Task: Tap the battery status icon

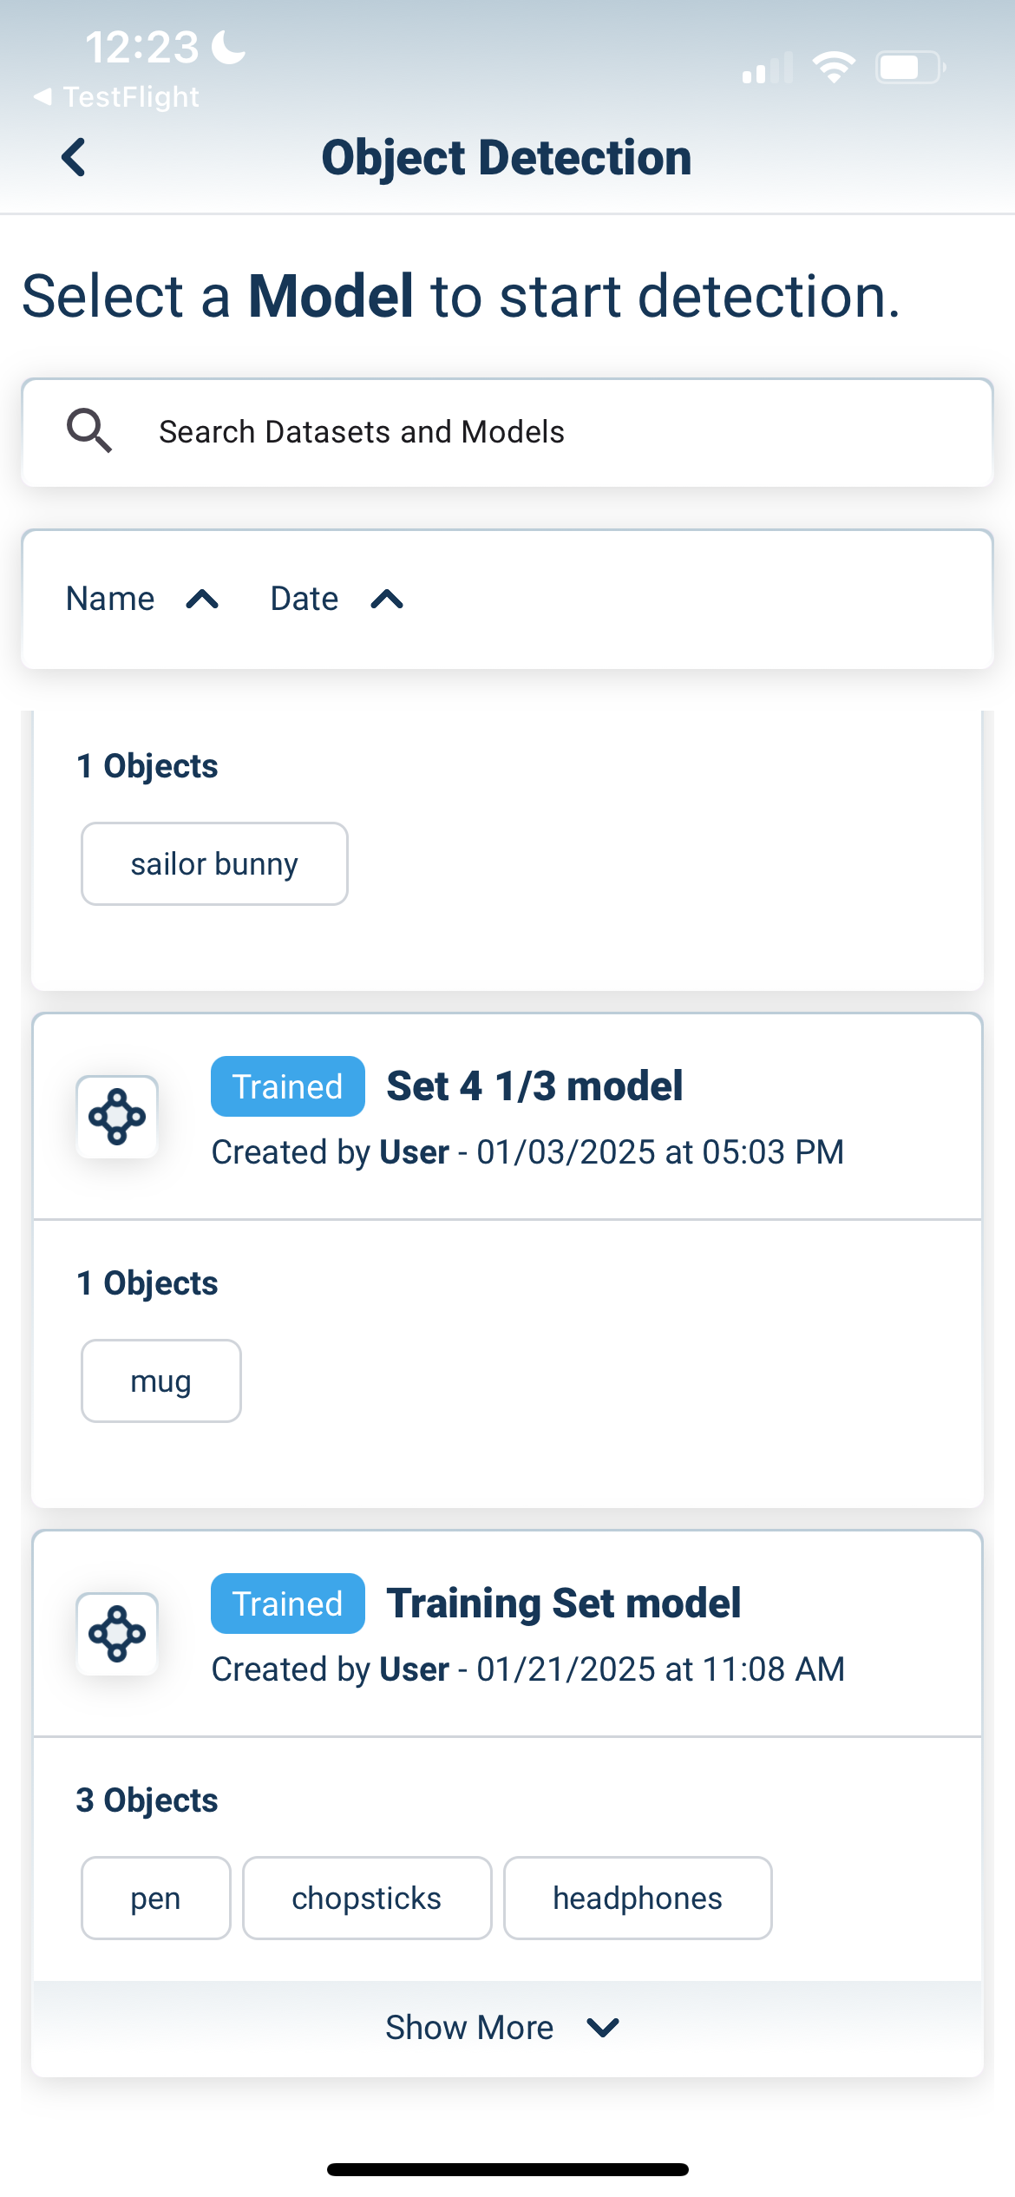Action: pos(909,68)
